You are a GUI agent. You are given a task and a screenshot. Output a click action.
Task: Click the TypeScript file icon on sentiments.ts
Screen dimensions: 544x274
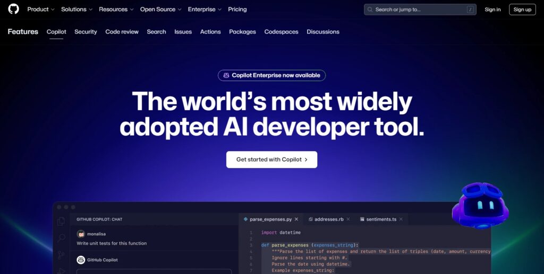point(362,219)
